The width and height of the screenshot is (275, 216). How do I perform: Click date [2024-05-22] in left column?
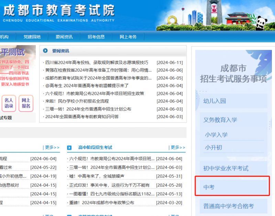[x=43, y=167]
